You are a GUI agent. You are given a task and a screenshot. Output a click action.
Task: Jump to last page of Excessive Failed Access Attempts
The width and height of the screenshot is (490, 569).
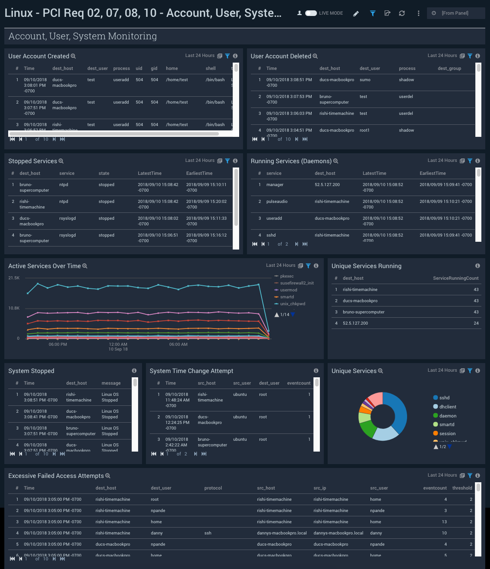click(62, 559)
